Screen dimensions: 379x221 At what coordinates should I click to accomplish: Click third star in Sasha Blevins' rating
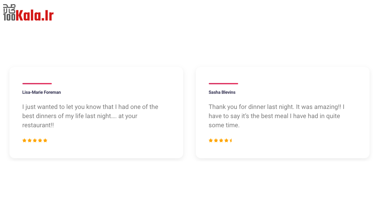(221, 140)
